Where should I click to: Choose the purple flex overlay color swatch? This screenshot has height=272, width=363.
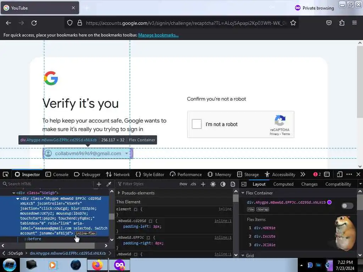329,202
